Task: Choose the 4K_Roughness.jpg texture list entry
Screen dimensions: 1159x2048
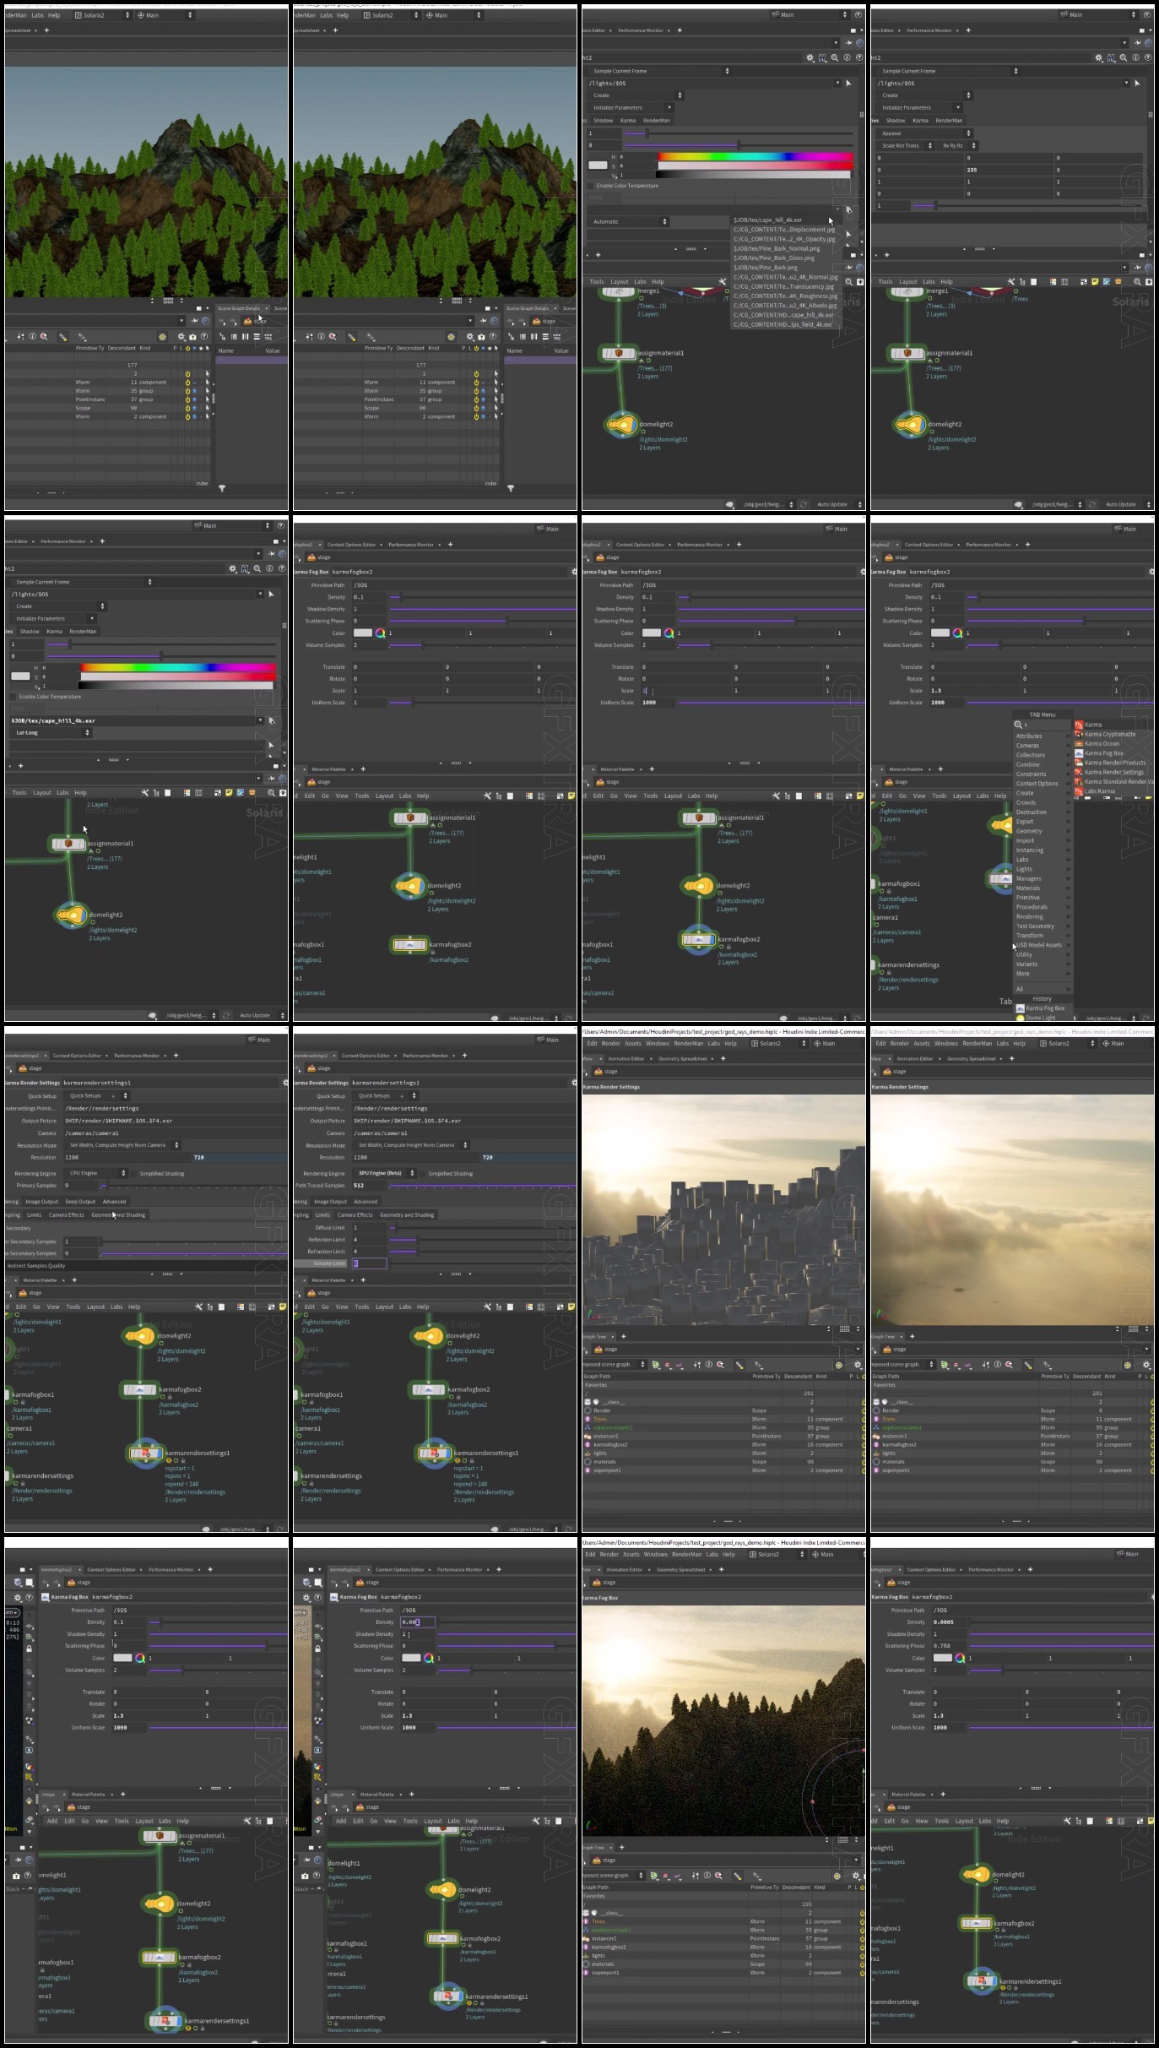Action: tap(784, 296)
